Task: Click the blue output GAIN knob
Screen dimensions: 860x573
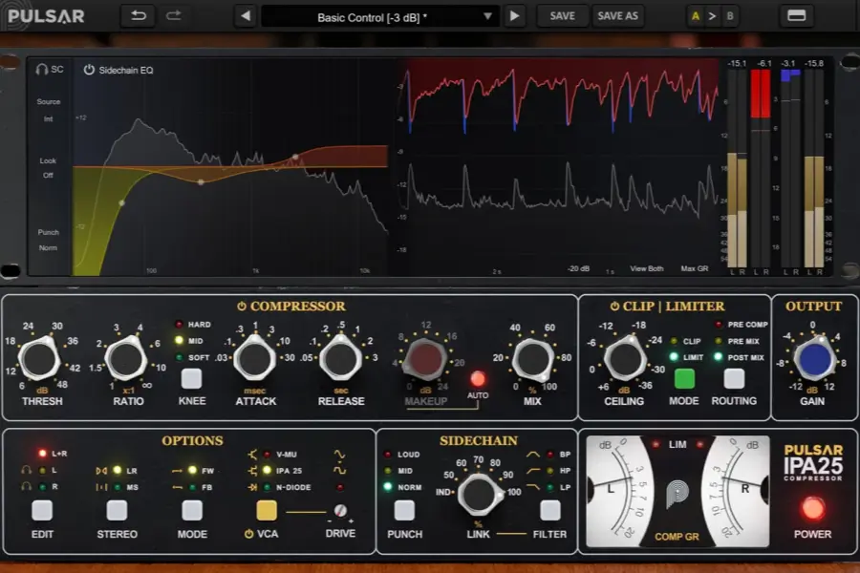Action: pyautogui.click(x=814, y=359)
